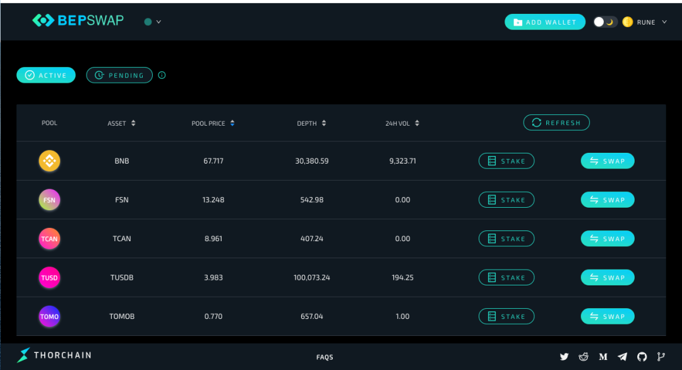682x370 pixels.
Task: Toggle the dark/light theme switch
Action: (x=604, y=21)
